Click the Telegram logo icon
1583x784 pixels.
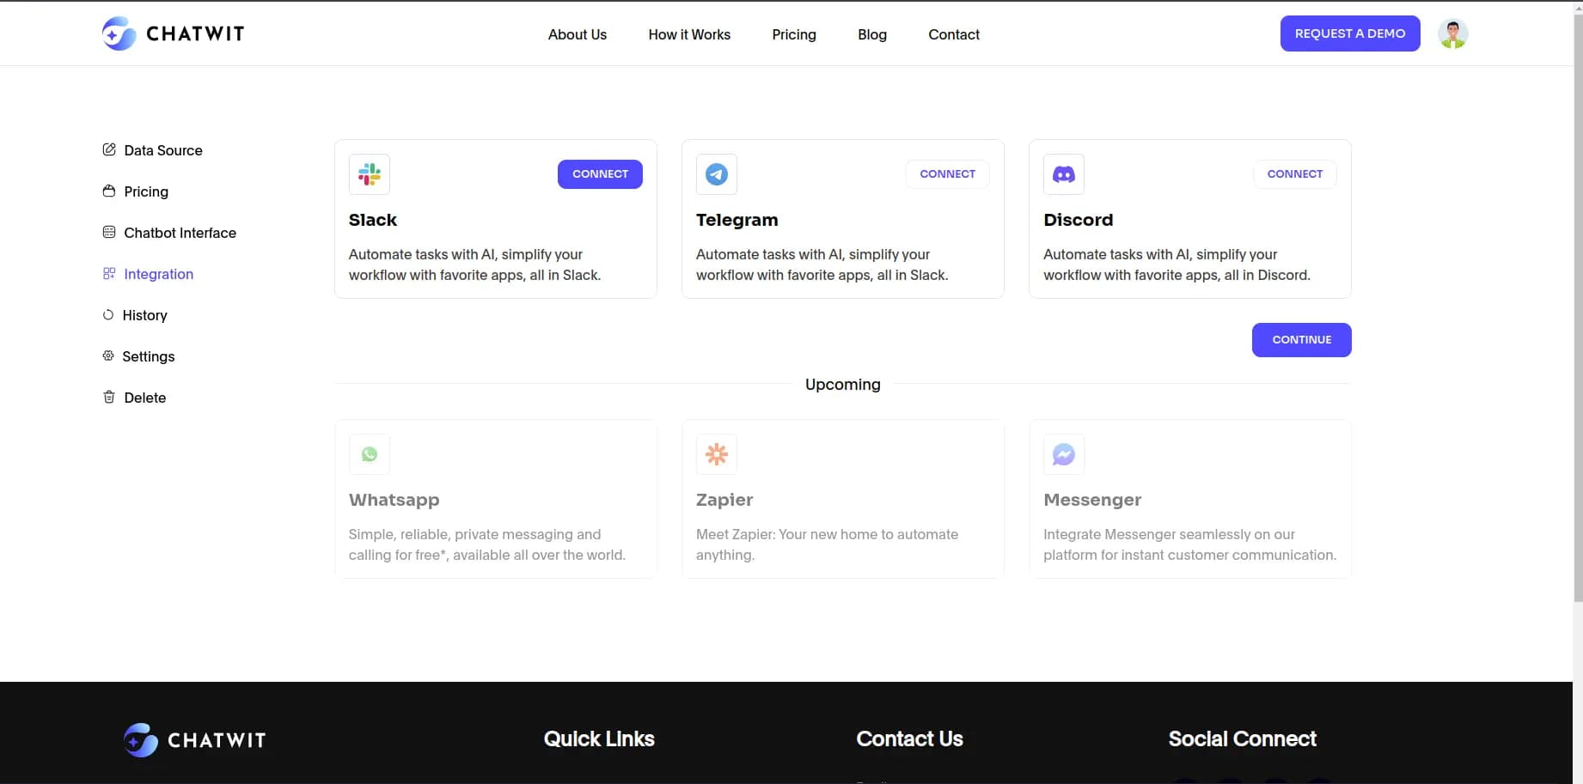pyautogui.click(x=717, y=174)
